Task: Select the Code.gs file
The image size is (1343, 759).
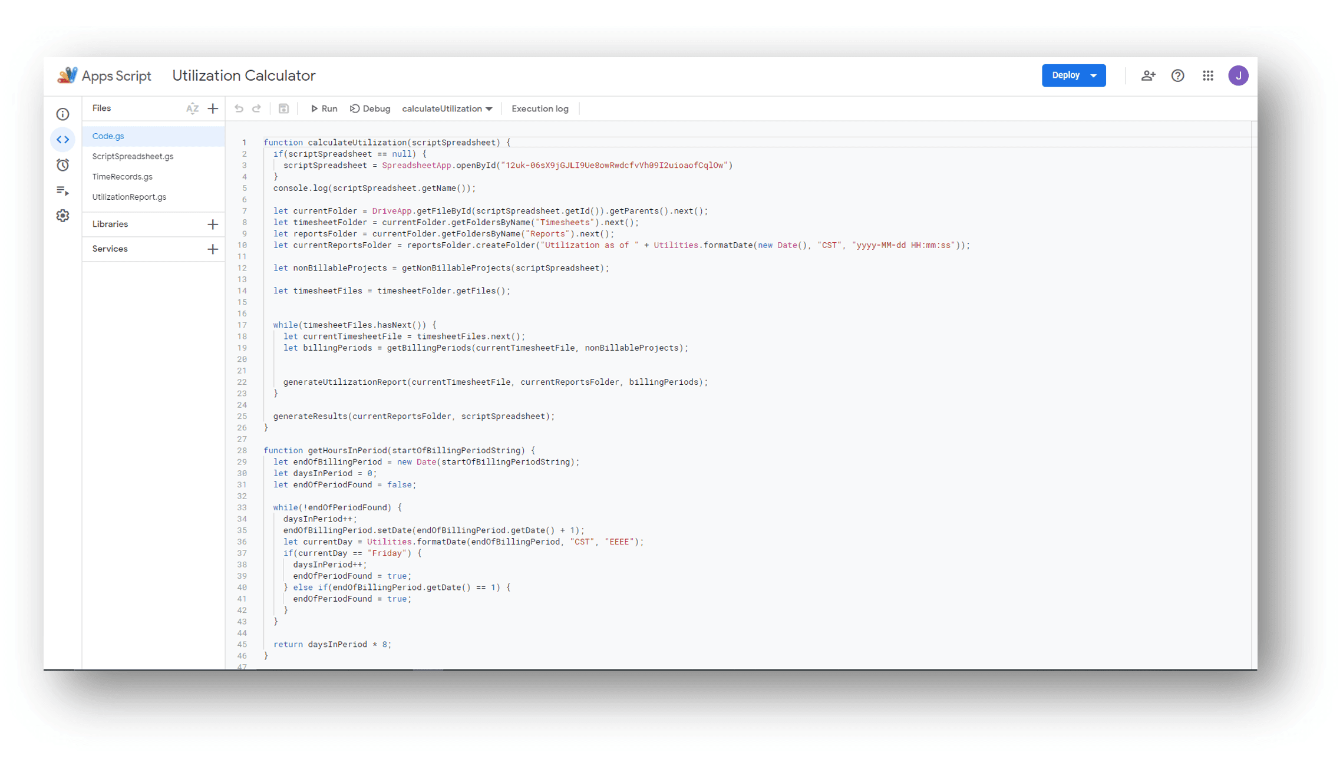Action: click(153, 136)
